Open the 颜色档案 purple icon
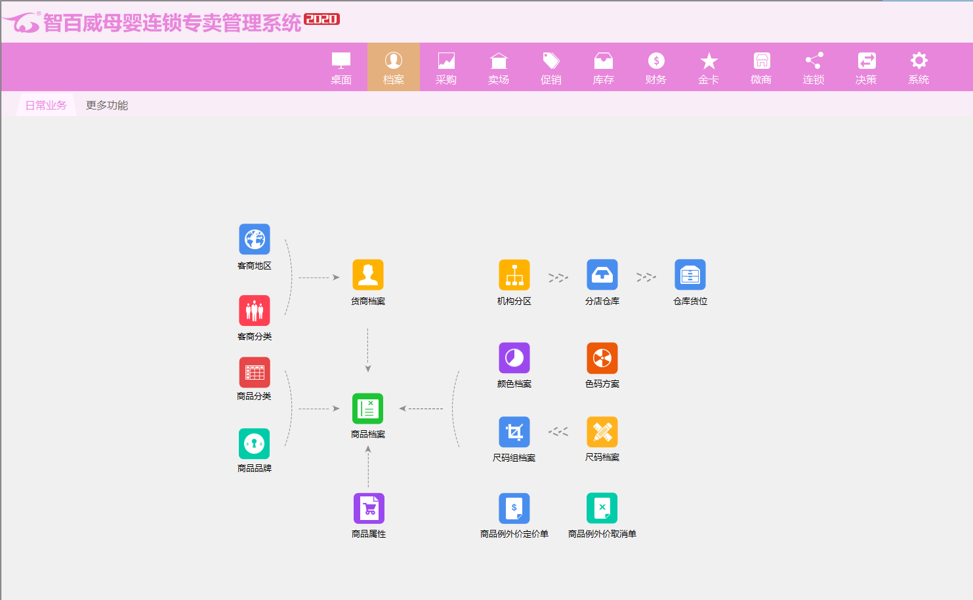The height and width of the screenshot is (600, 973). point(514,358)
